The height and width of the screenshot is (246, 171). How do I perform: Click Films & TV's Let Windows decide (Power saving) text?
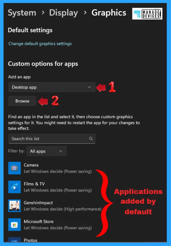pos(58,190)
